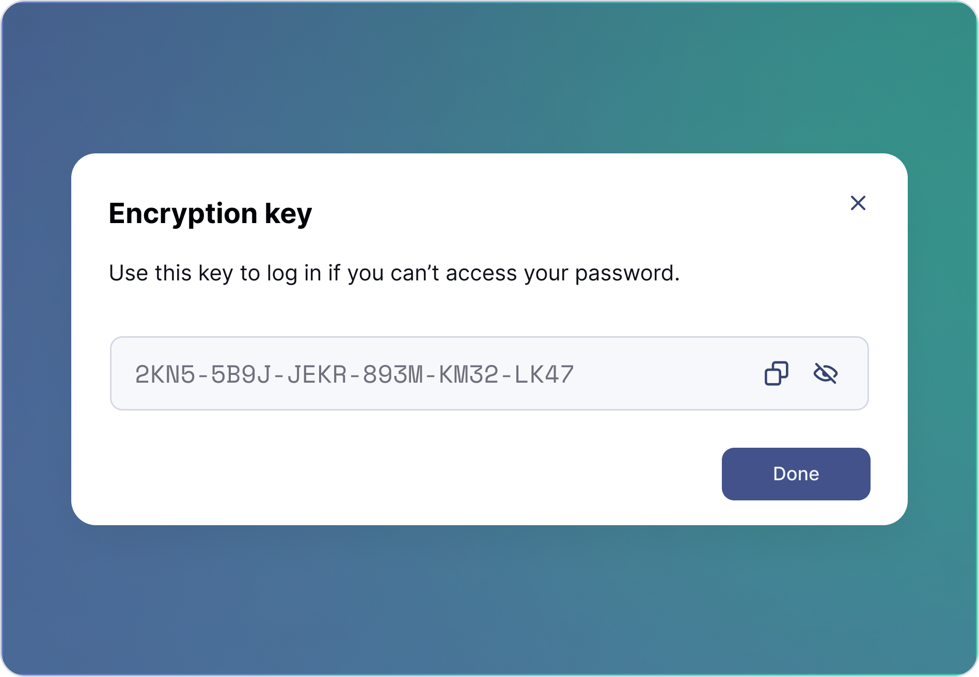Confirm with the Done button
Image resolution: width=979 pixels, height=677 pixels.
[x=796, y=473]
